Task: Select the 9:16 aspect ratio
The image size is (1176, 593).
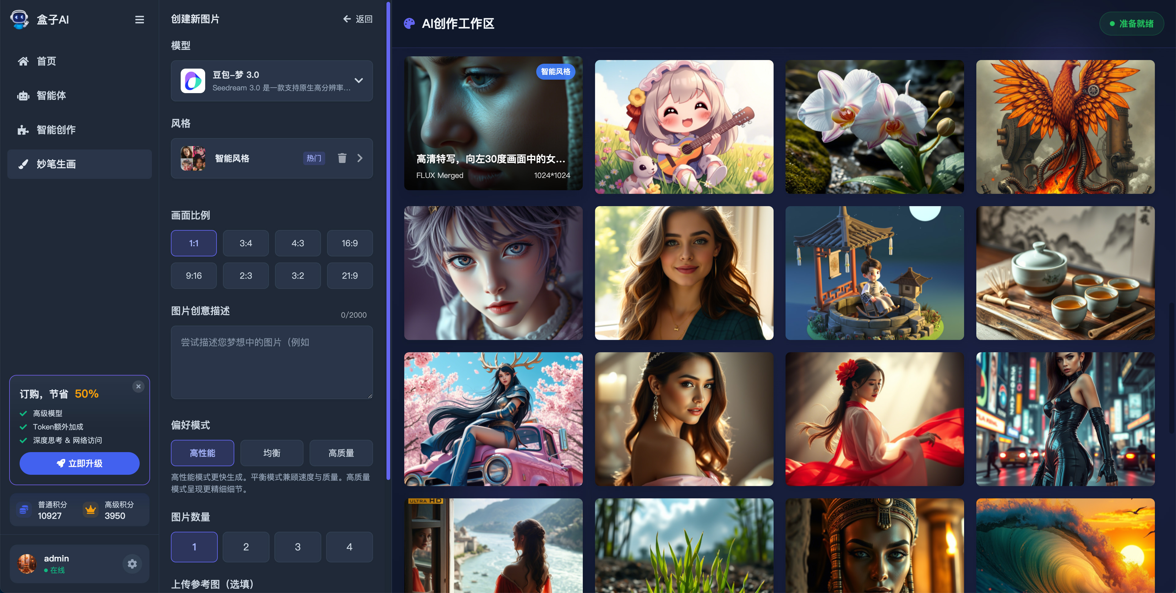Action: pyautogui.click(x=194, y=276)
